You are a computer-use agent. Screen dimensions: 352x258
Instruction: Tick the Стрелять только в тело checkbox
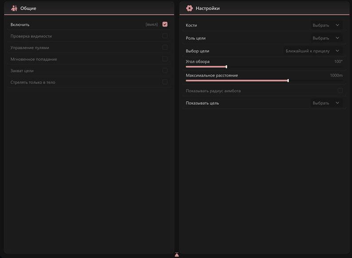point(165,82)
